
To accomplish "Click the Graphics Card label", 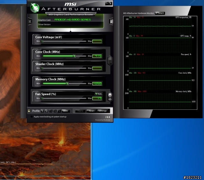I will pyautogui.click(x=44, y=20).
